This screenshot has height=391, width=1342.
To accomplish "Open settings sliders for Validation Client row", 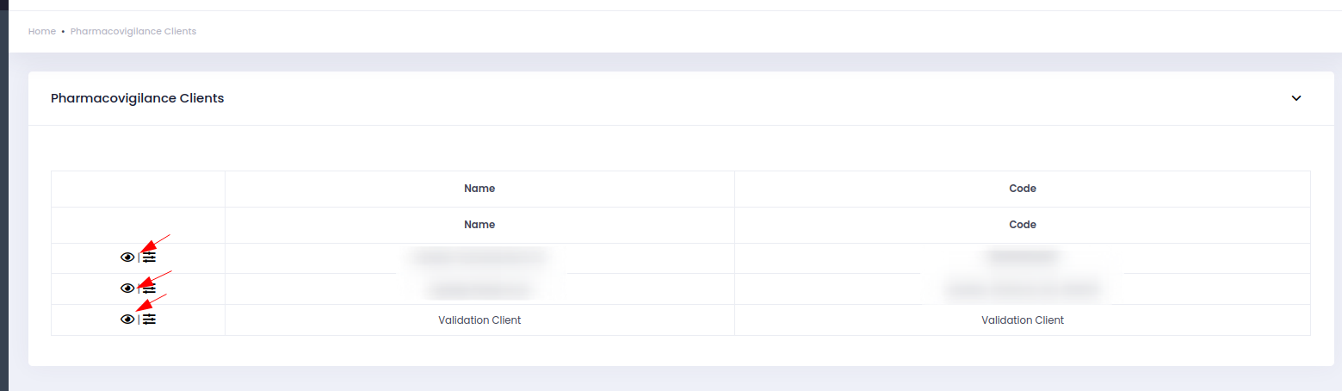I will 150,320.
